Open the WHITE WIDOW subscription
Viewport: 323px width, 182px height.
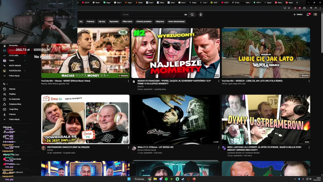[15, 66]
